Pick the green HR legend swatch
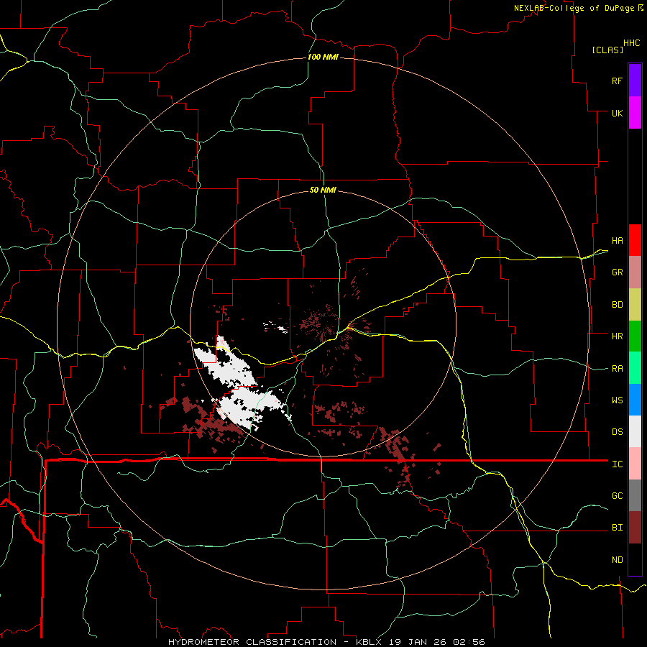This screenshot has height=647, width=647. click(635, 336)
